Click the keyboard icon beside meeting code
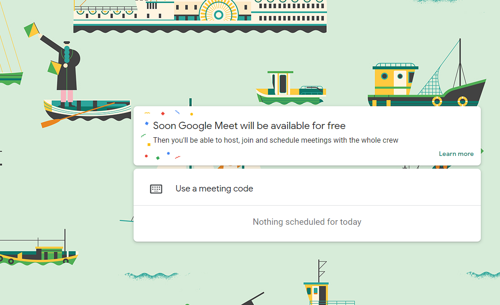 pos(156,189)
